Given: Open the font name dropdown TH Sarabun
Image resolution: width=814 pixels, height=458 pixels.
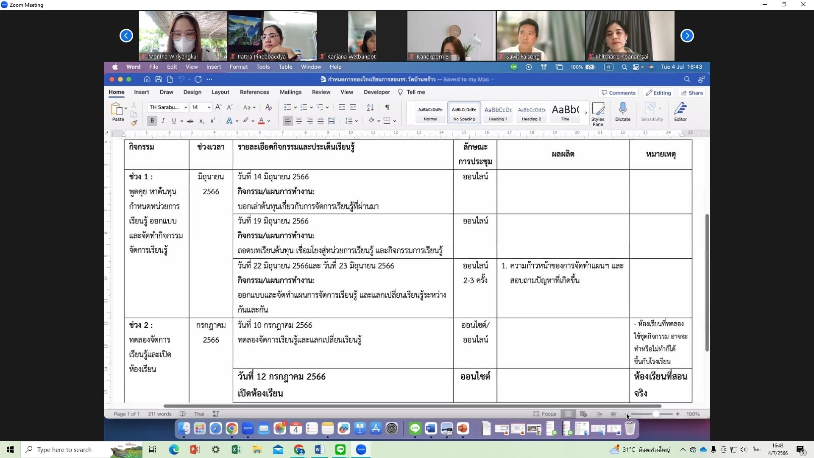Looking at the screenshot, I should [186, 107].
